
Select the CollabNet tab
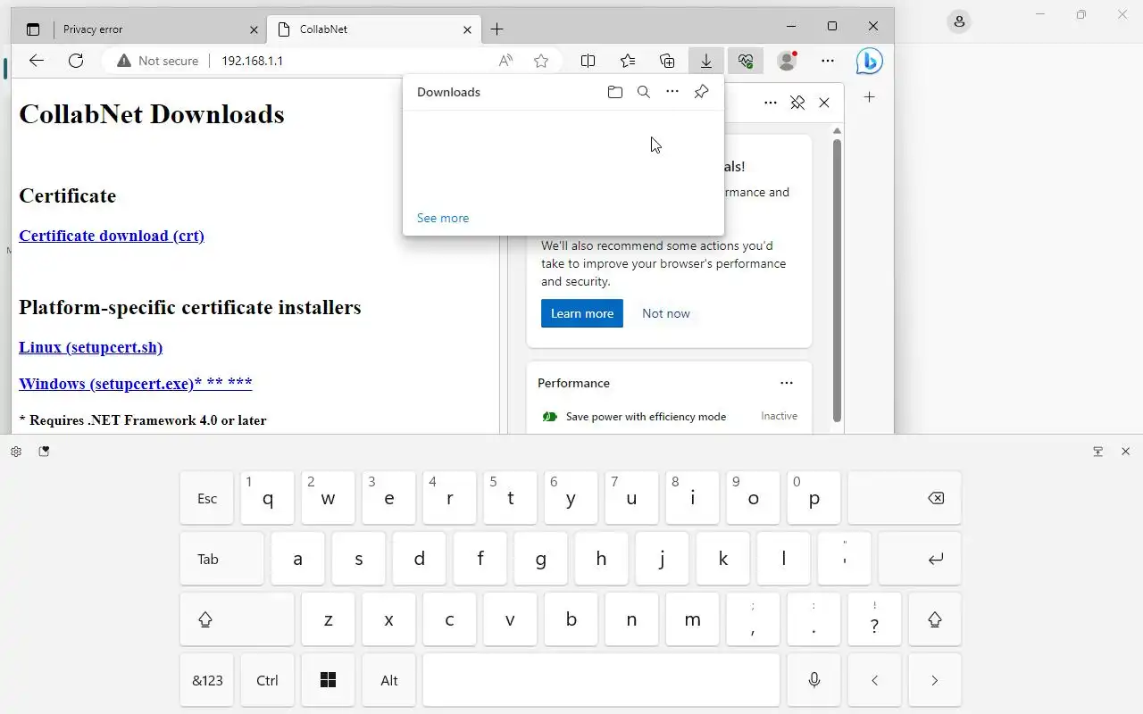[373, 29]
